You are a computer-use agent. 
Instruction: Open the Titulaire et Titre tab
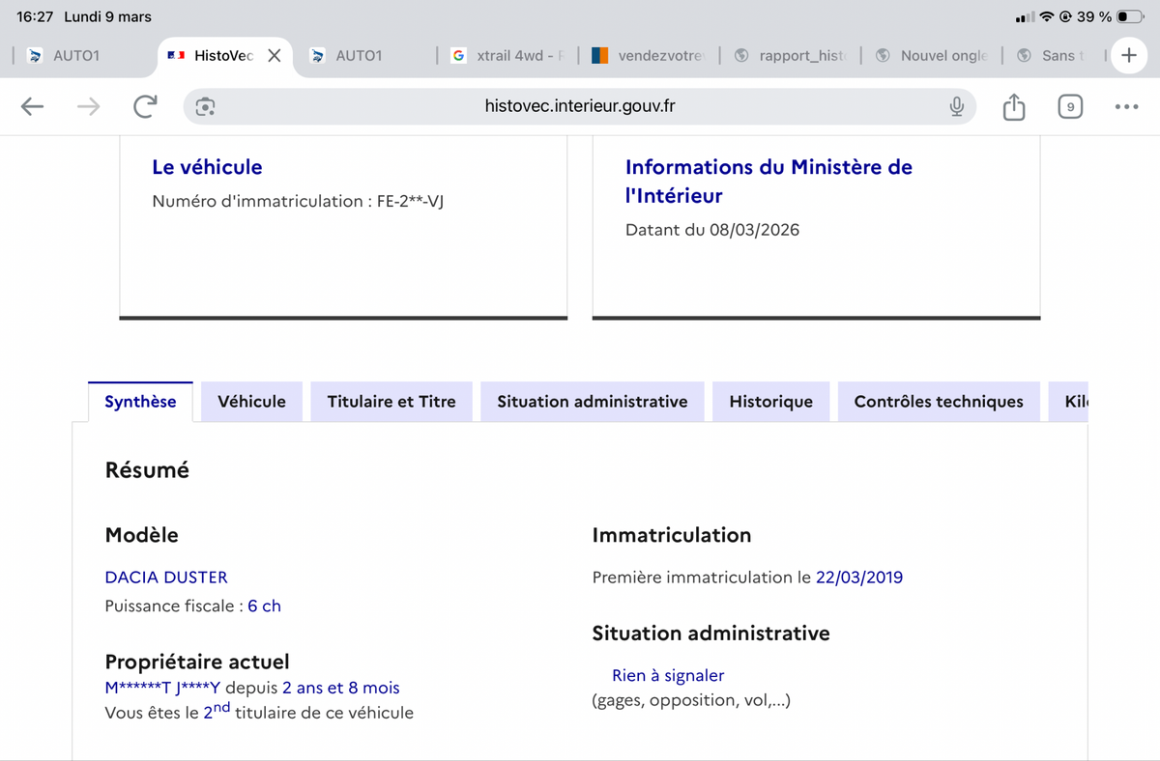391,402
